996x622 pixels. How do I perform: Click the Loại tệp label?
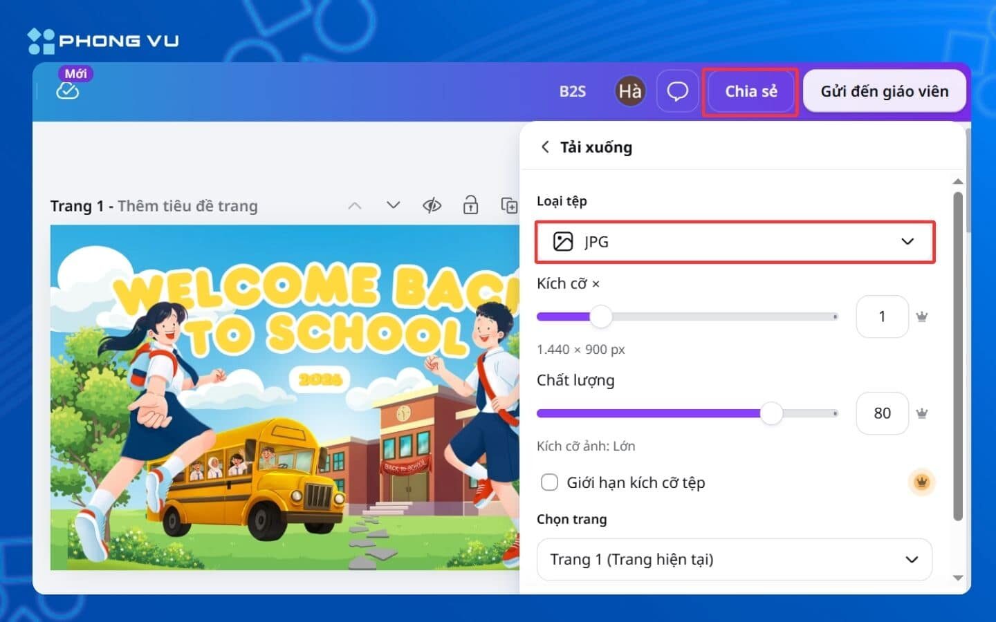coord(562,201)
